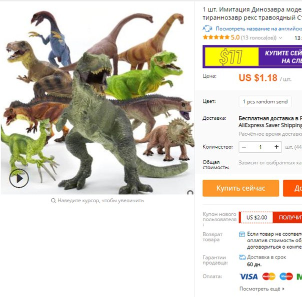This screenshot has width=302, height=297.
Task: Expand 'Посмотреть ещё' payment options
Action: coord(261,289)
